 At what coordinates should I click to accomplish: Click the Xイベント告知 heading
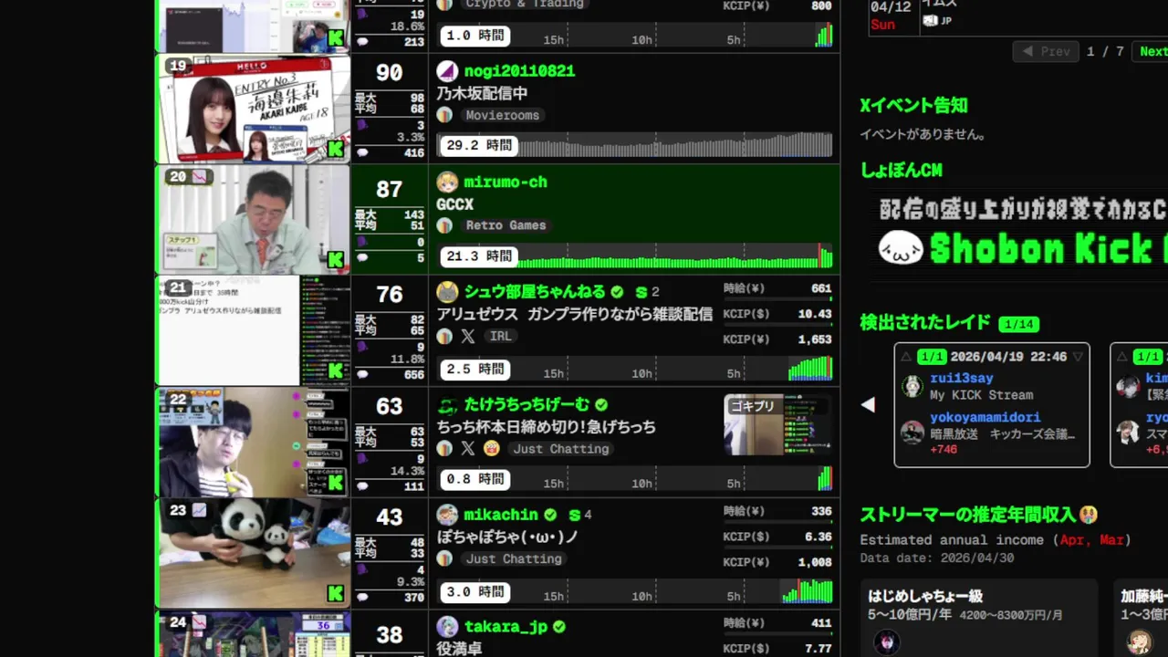point(913,106)
